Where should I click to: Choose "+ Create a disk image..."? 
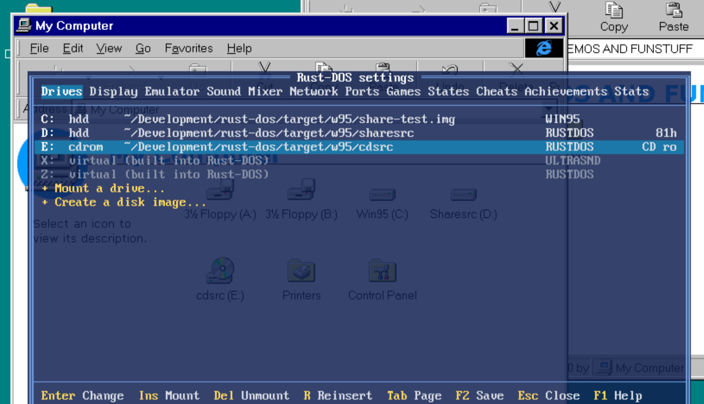(124, 202)
